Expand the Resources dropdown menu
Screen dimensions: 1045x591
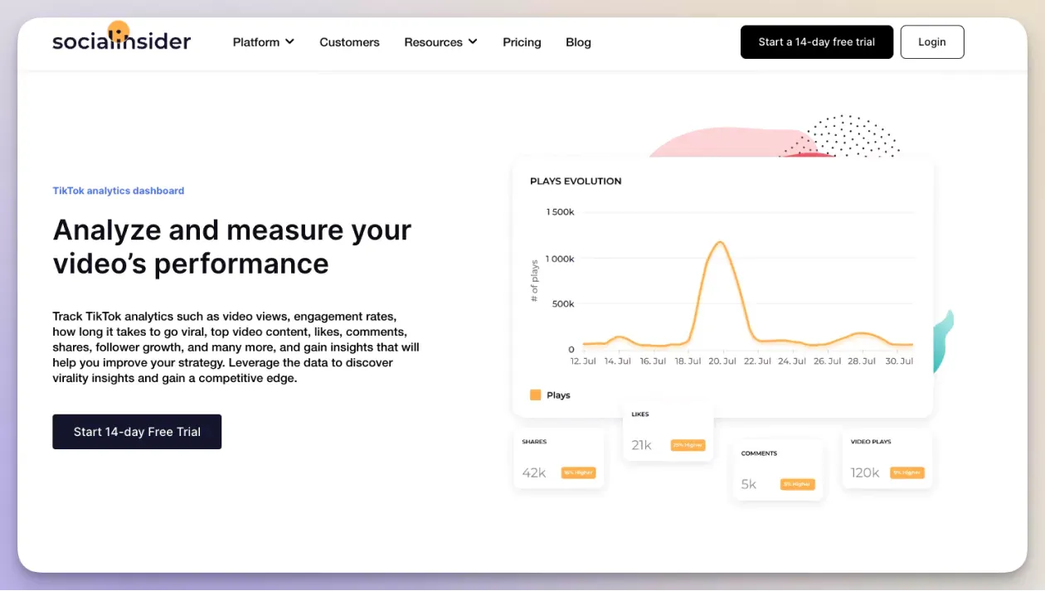440,41
